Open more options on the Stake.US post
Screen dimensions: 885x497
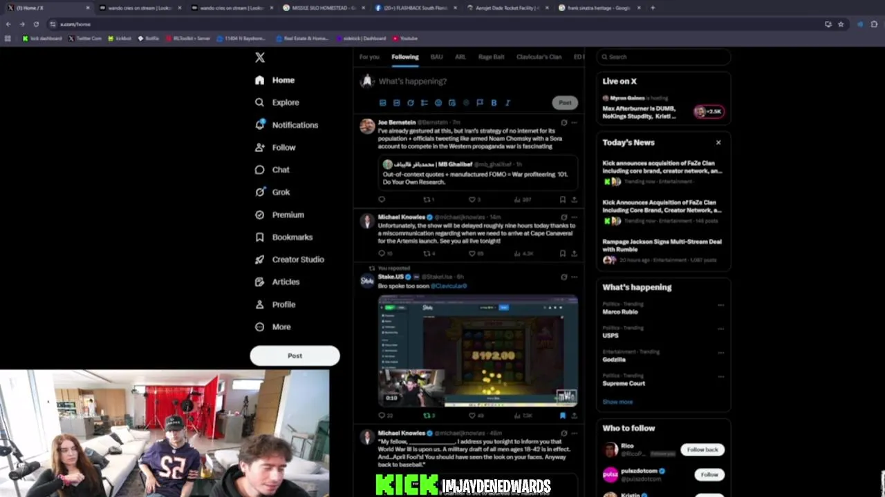click(574, 277)
